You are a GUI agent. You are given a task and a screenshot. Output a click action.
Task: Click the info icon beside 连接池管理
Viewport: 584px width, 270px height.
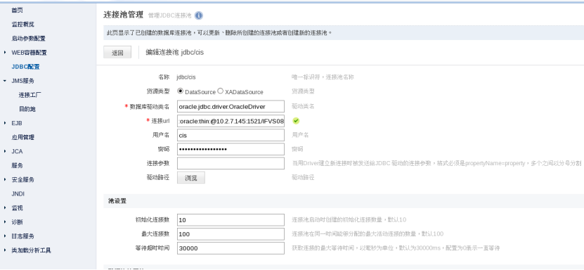point(199,15)
